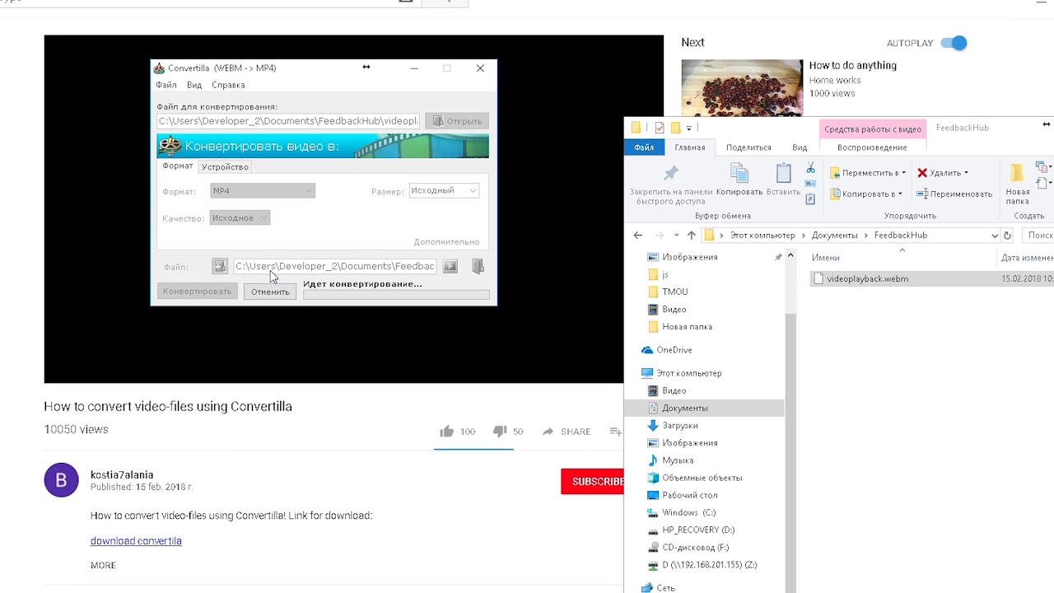Expand the Удалить dropdown arrow
The width and height of the screenshot is (1054, 593).
(966, 173)
